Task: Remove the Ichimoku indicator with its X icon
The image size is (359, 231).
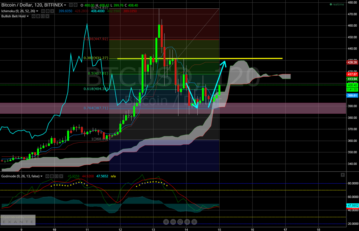Action: coord(52,11)
